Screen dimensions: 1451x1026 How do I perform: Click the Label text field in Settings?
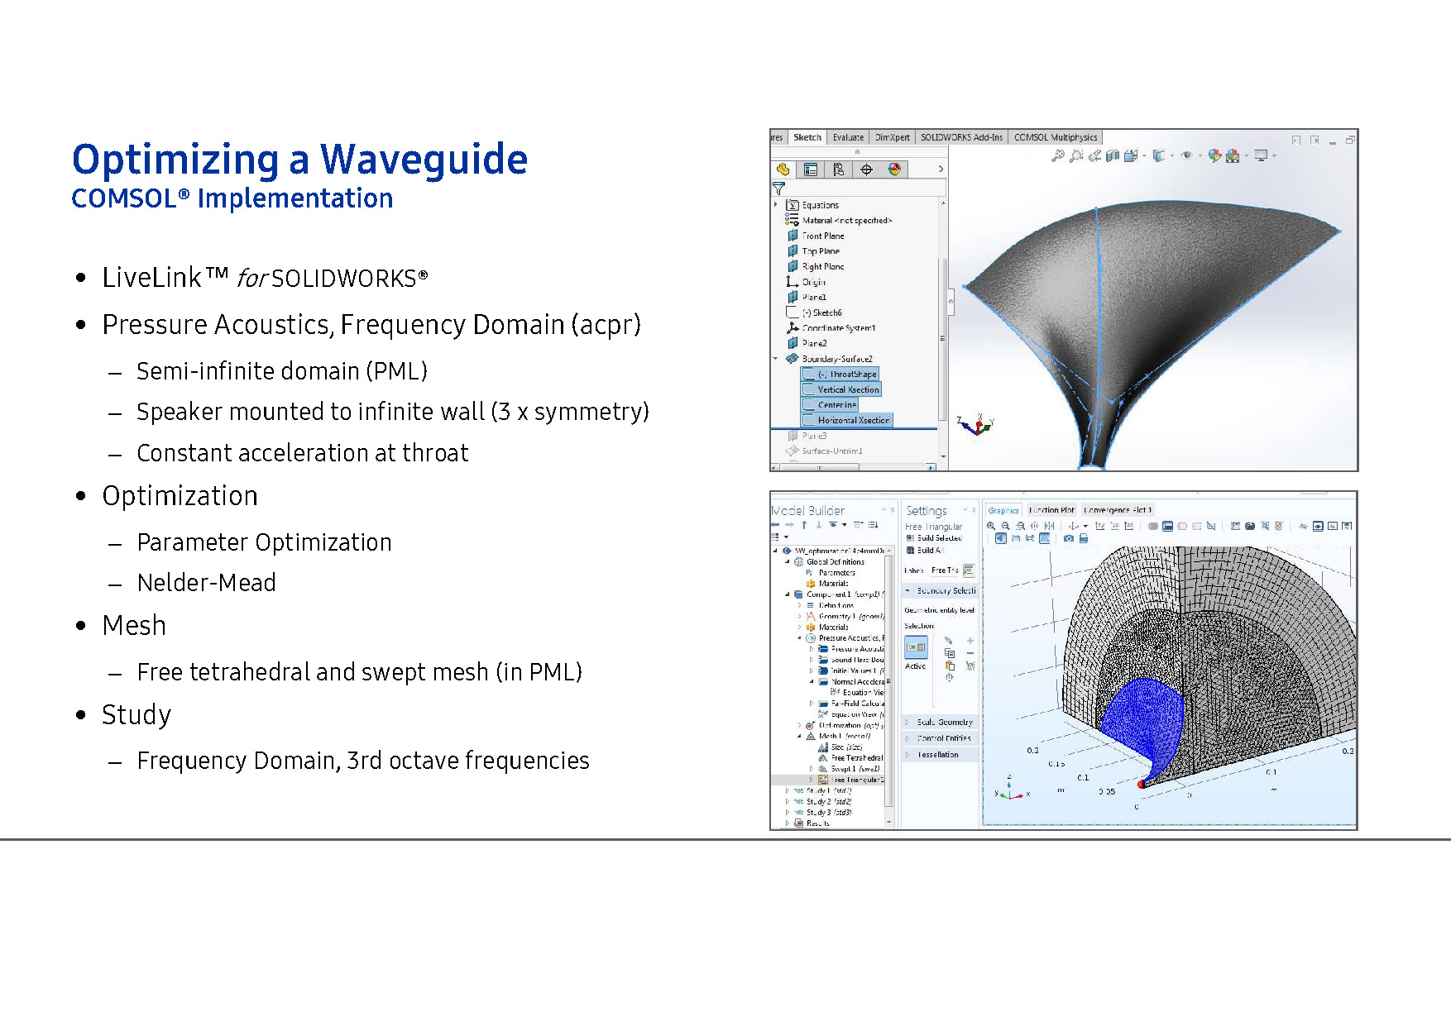click(945, 570)
